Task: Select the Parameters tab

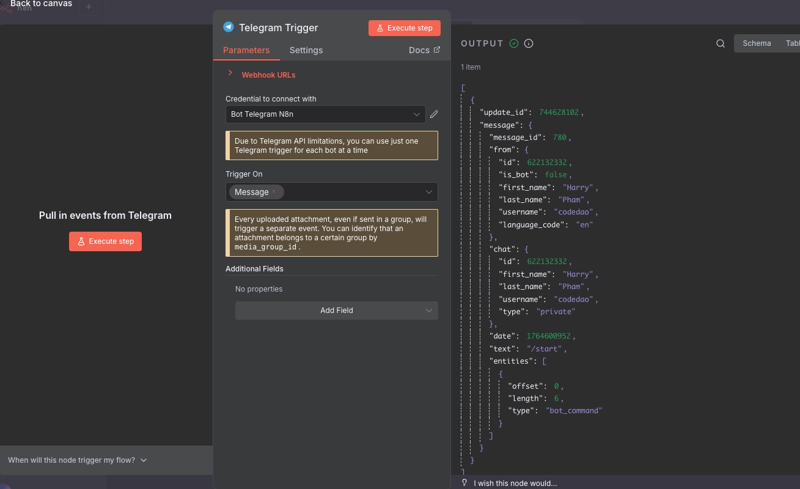Action: pos(246,50)
